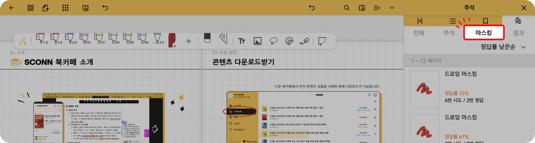Select the red masking tape tool
Image resolution: width=535 pixels, height=143 pixels.
(172, 40)
